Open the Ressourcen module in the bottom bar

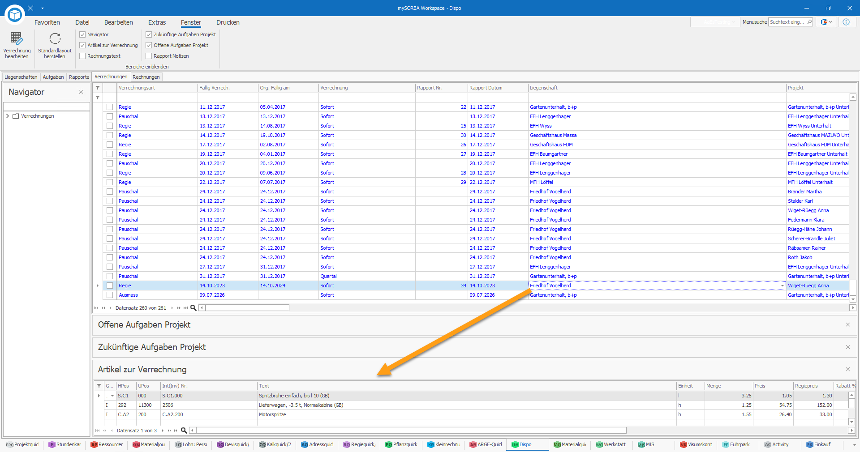107,444
